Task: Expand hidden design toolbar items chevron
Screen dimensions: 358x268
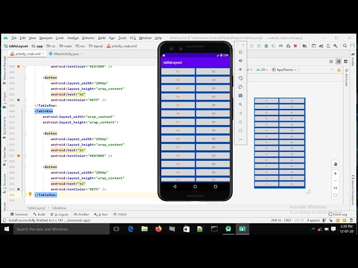Action: (332, 70)
